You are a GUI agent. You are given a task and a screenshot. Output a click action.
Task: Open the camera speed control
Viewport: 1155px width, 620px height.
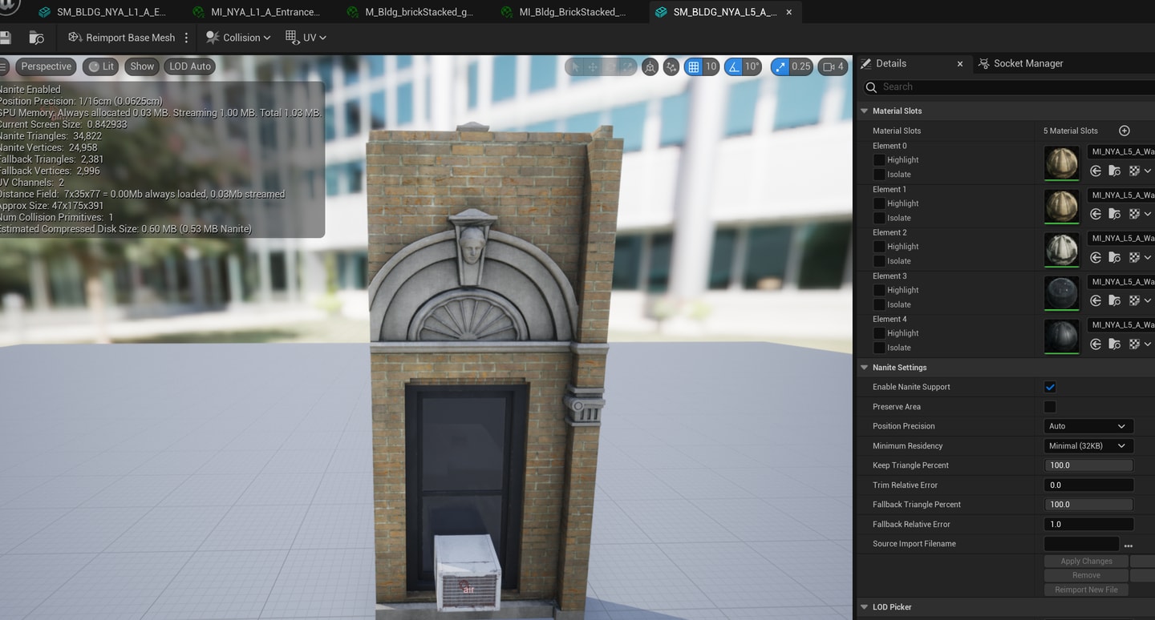tap(833, 67)
